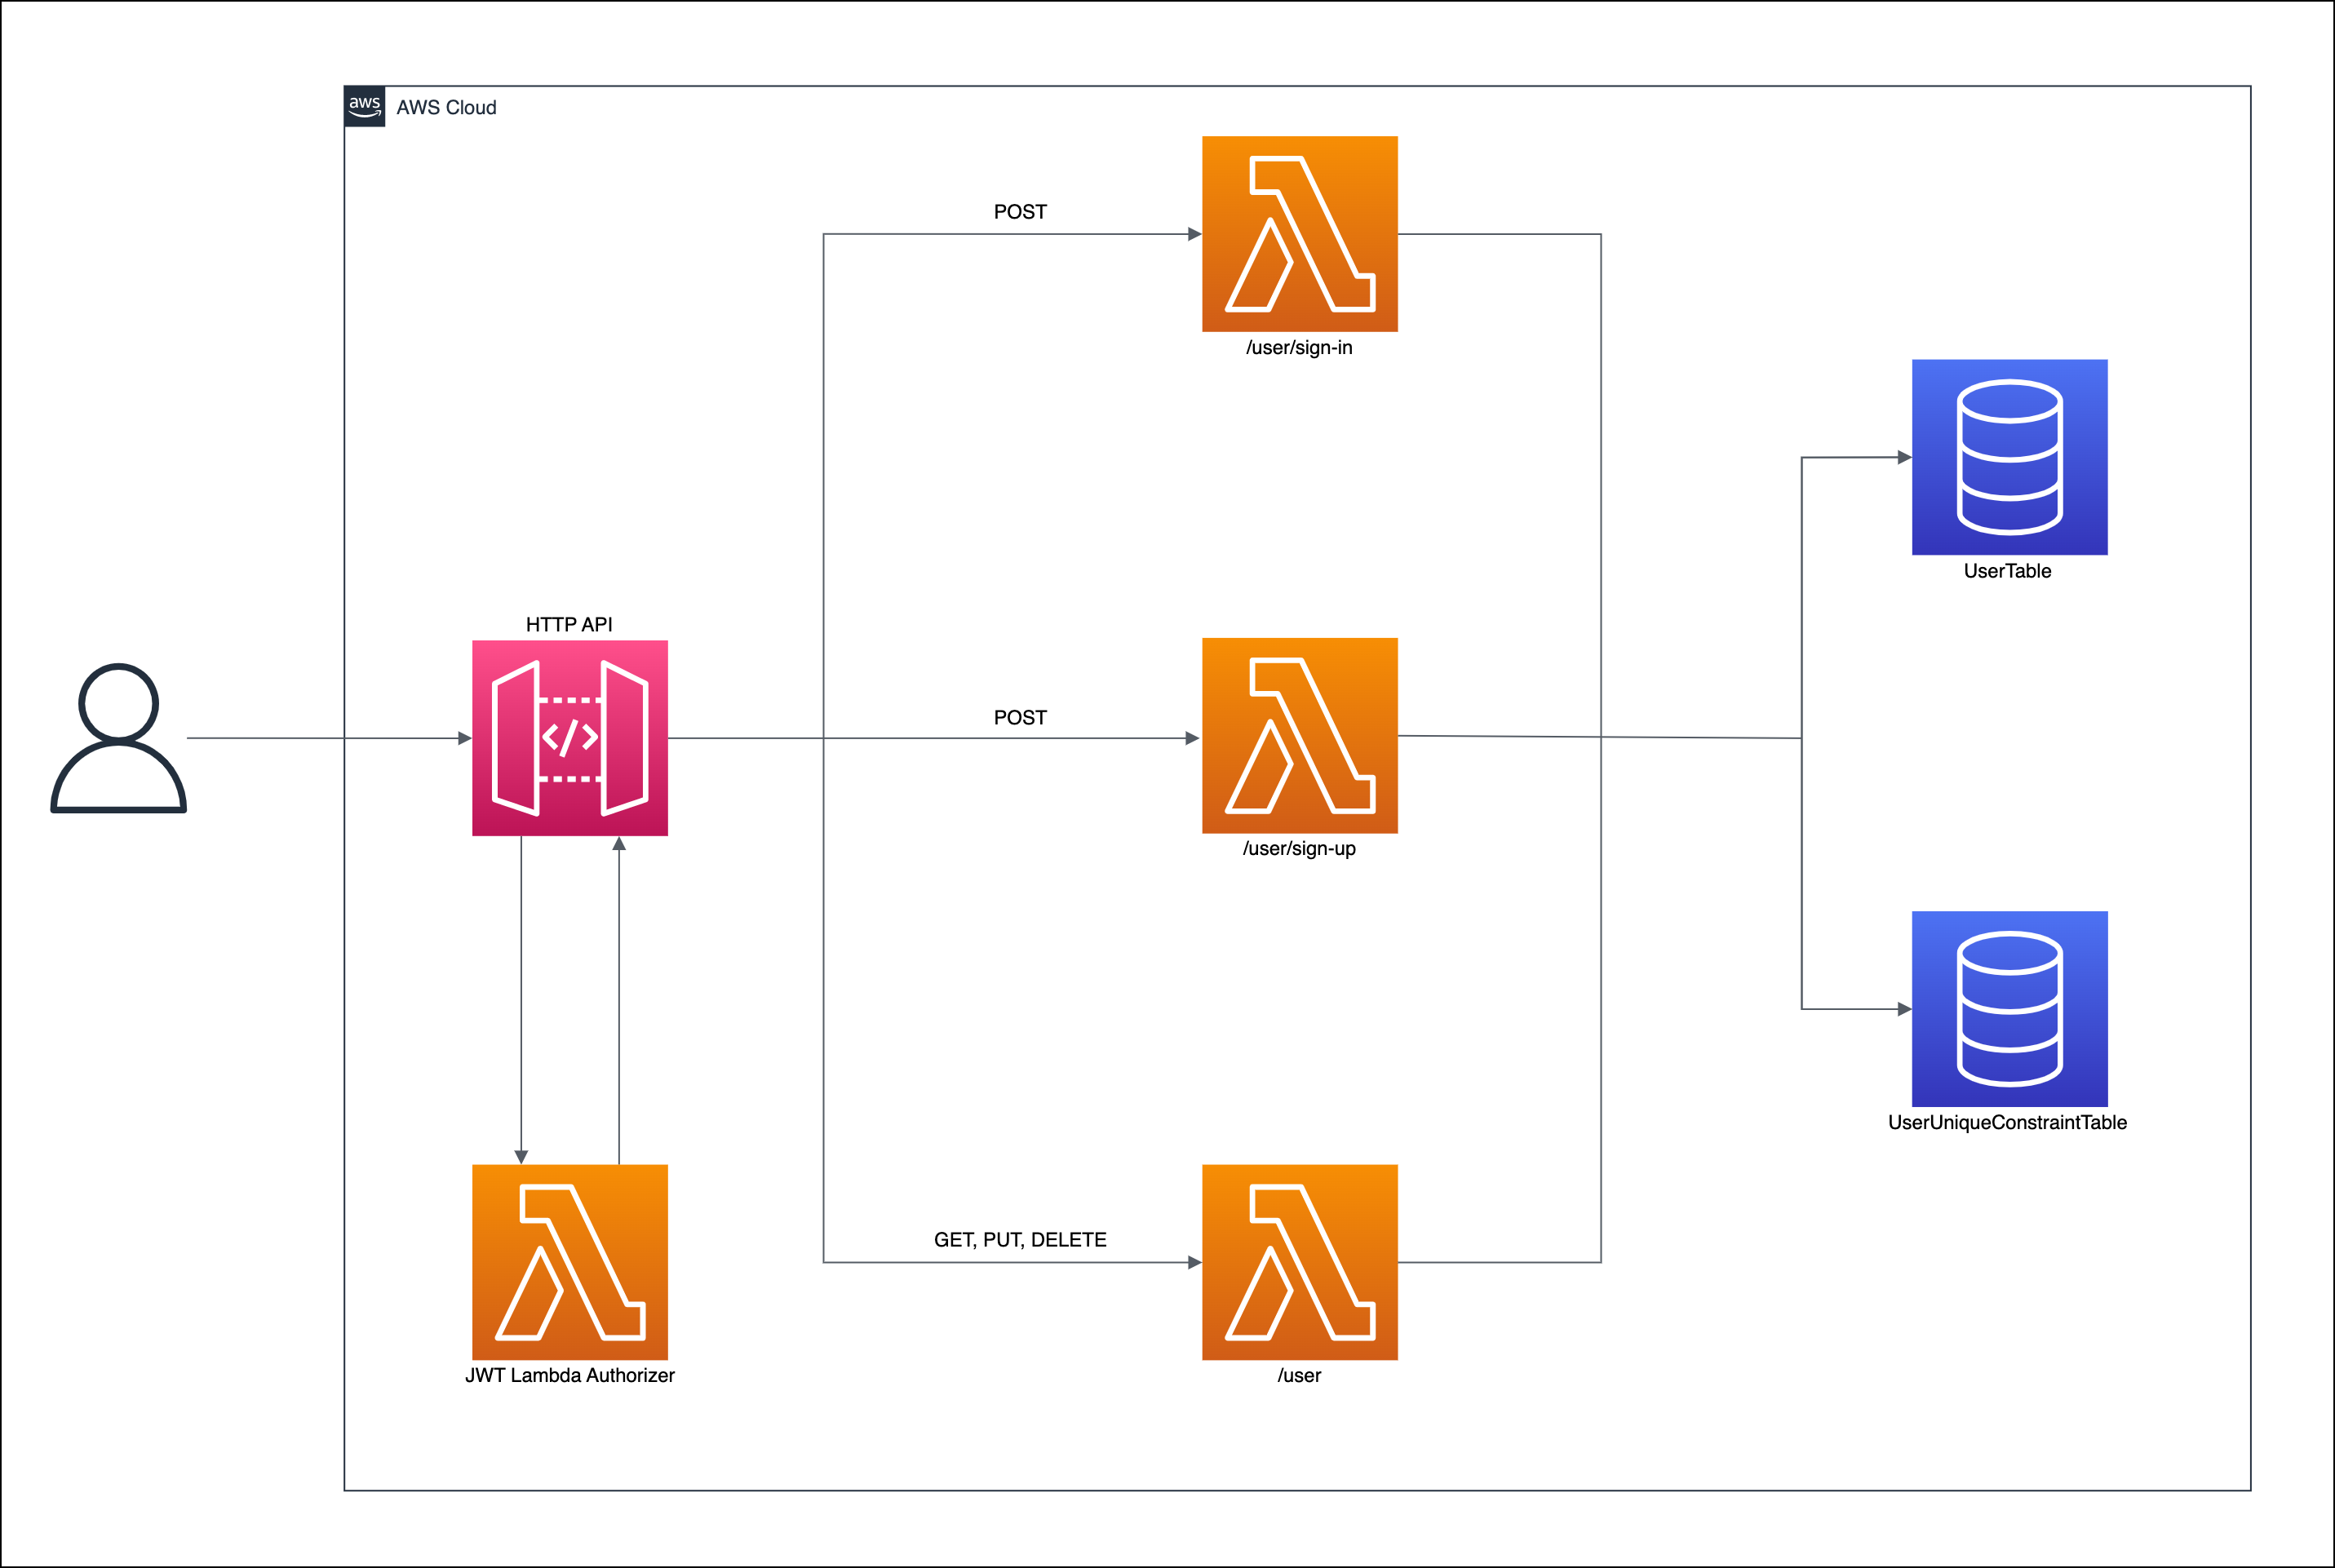The width and height of the screenshot is (2335, 1568).
Task: Click the /user/sign-in text label
Action: (x=1299, y=347)
